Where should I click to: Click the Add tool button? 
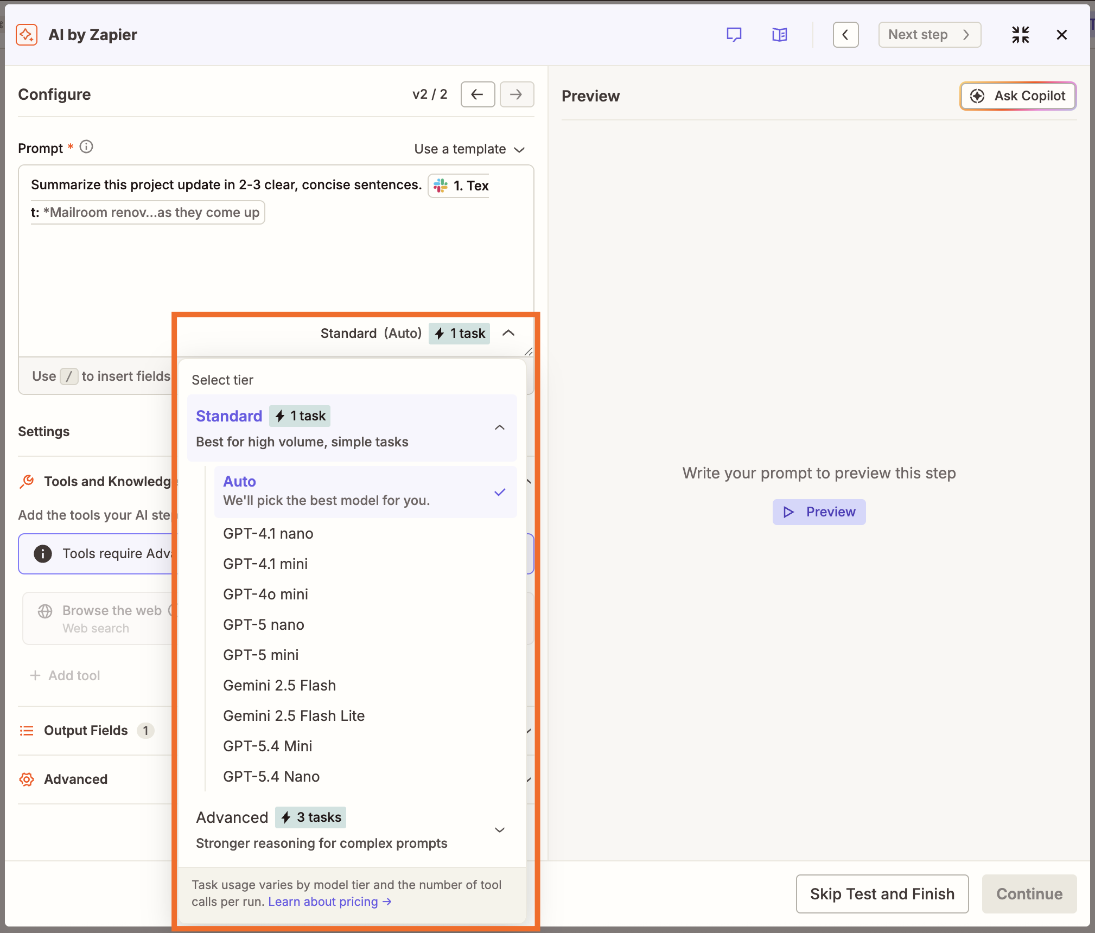click(65, 676)
